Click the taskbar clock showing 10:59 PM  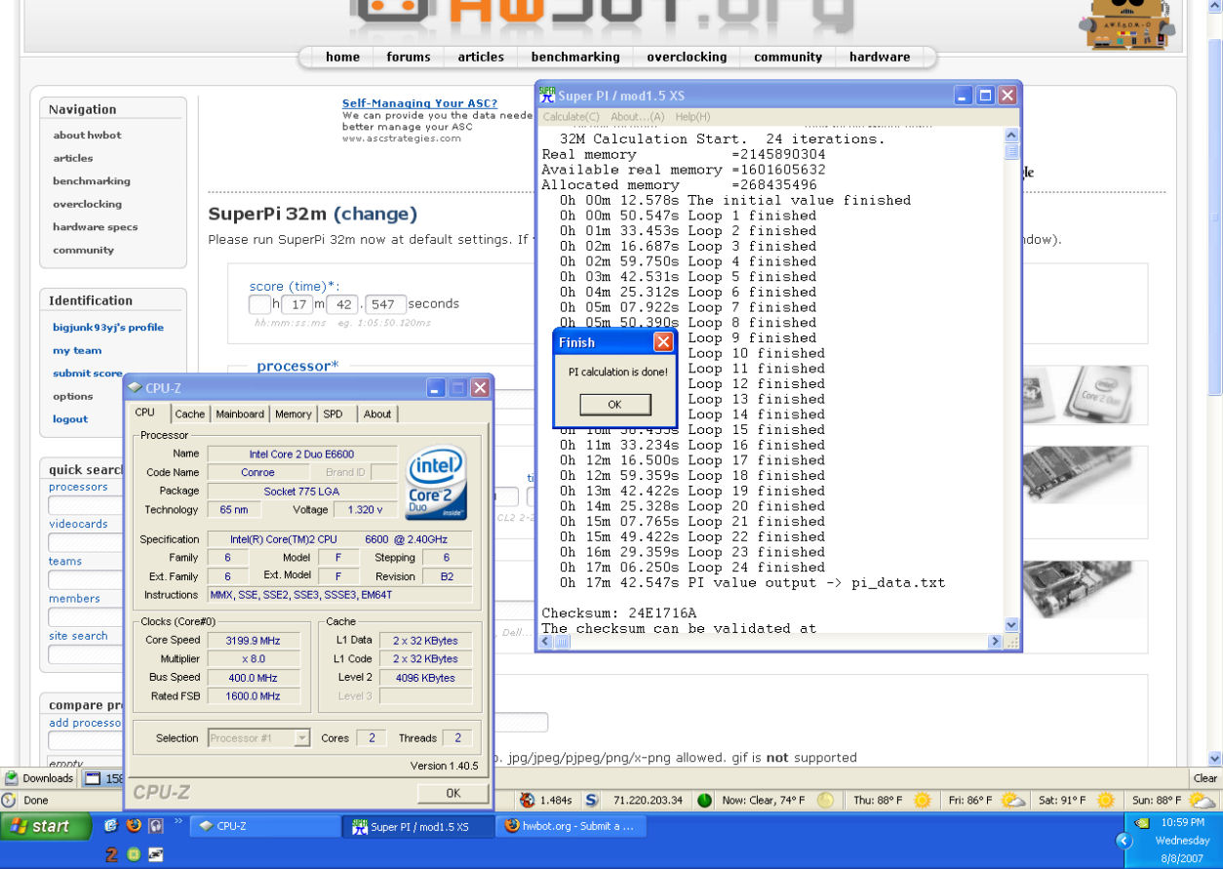coord(1183,822)
